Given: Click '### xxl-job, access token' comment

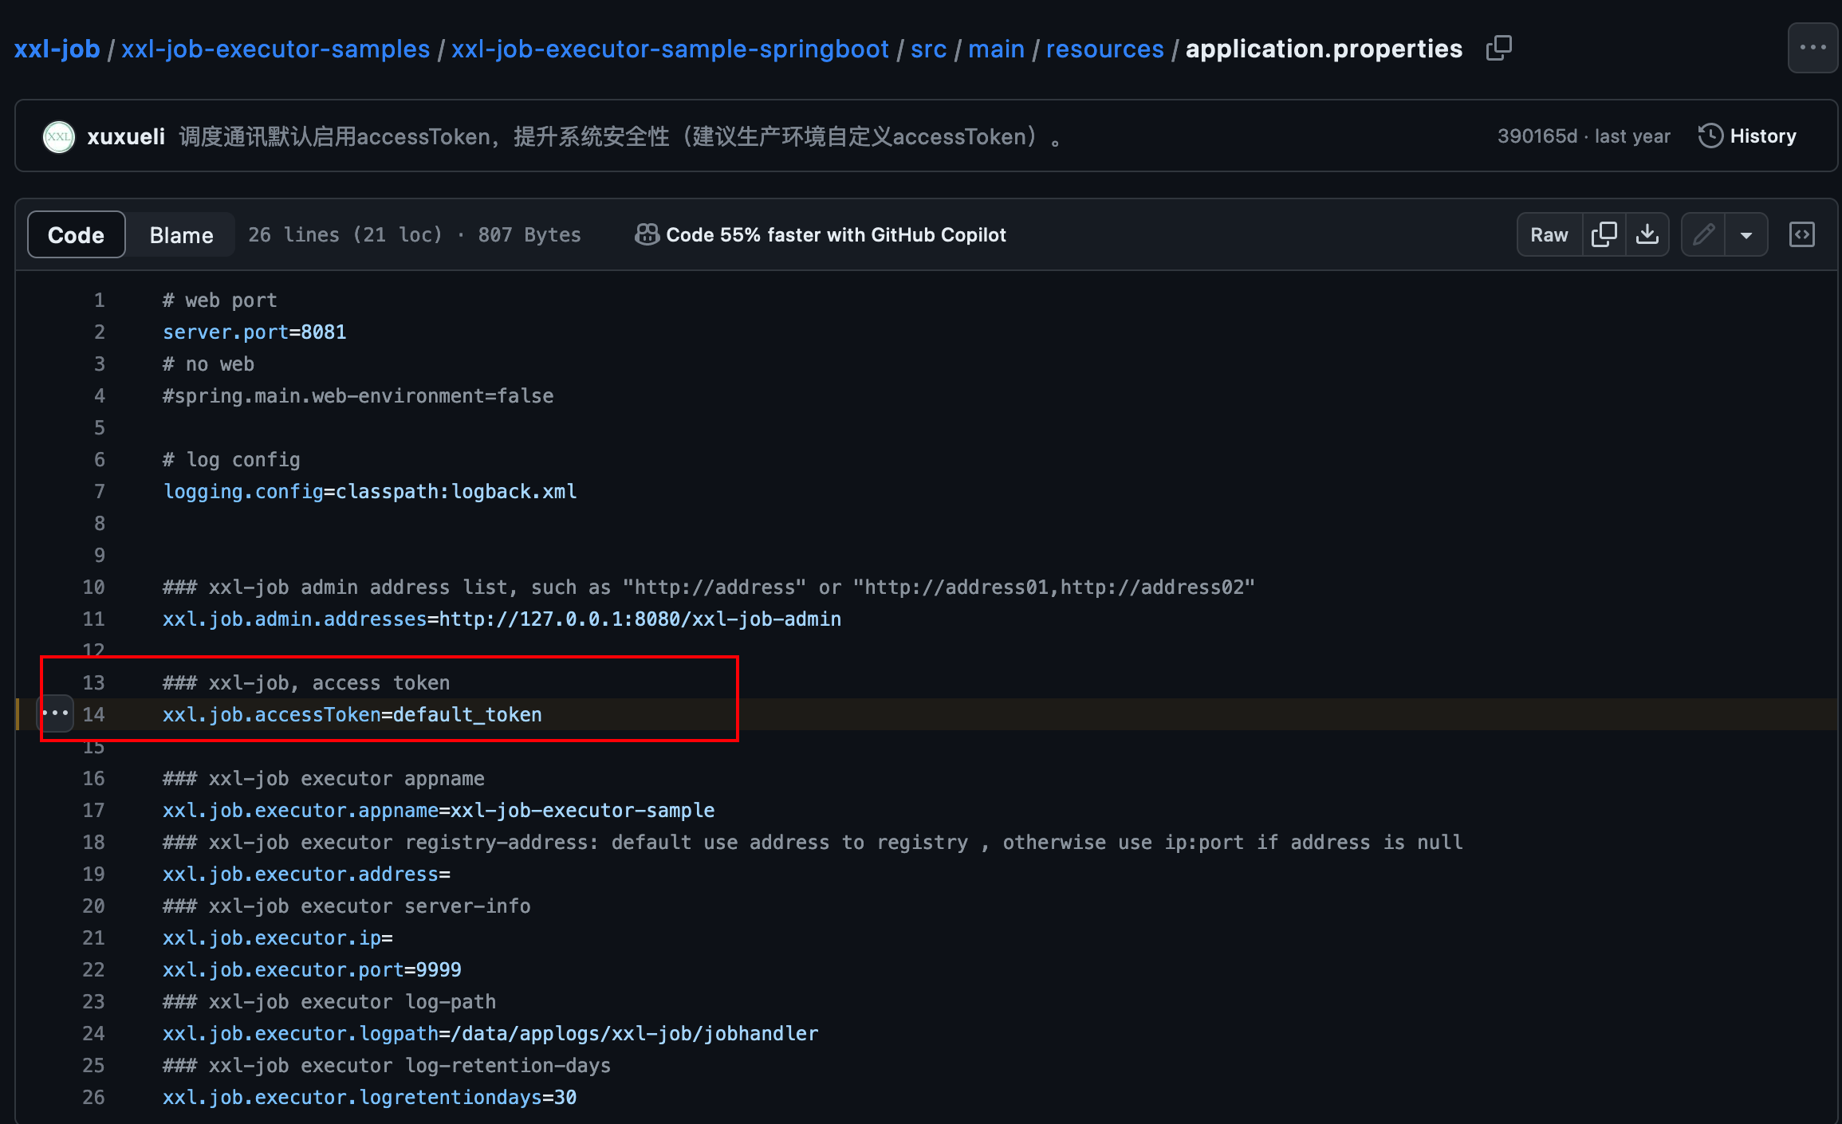Looking at the screenshot, I should pos(306,683).
